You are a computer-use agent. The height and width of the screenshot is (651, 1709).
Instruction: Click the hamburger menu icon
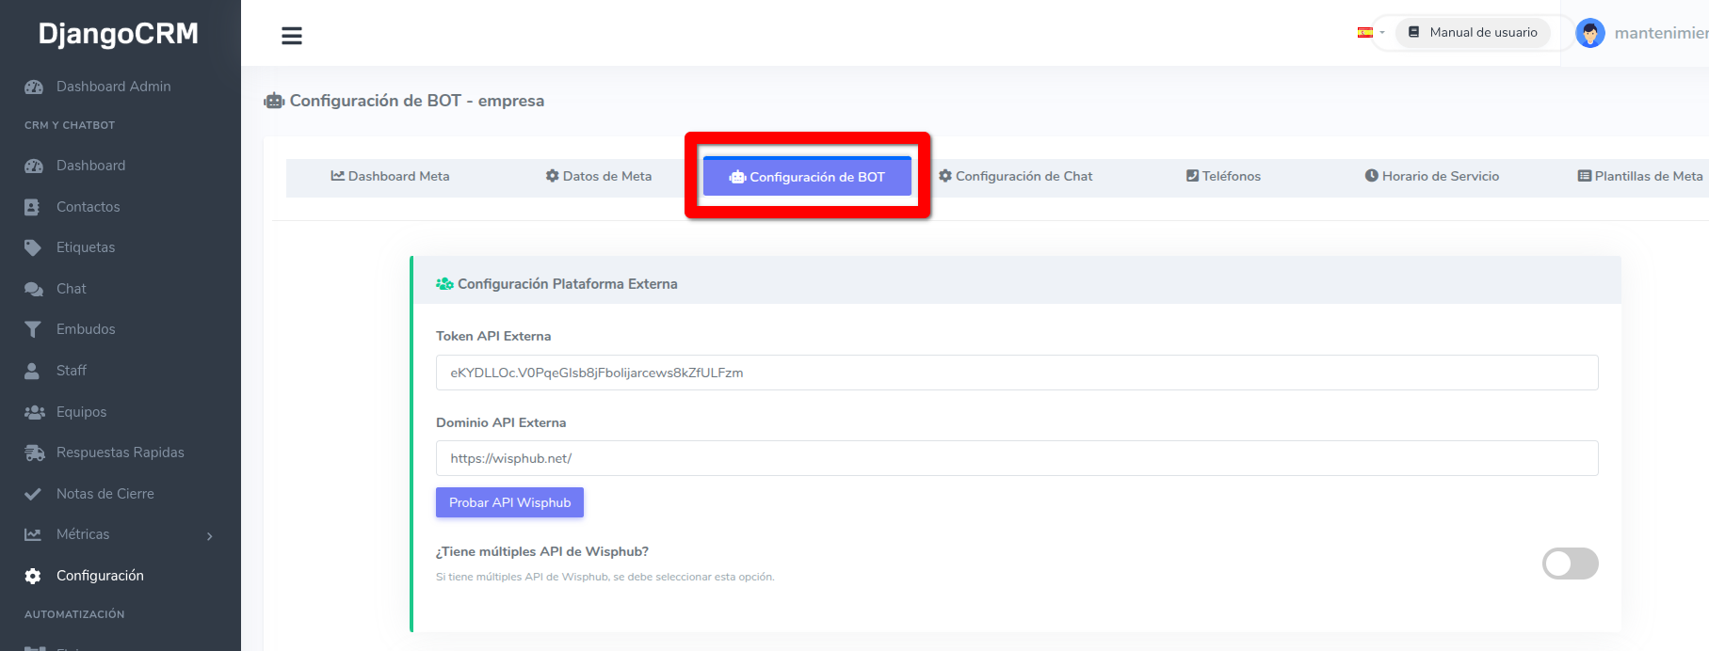coord(292,36)
